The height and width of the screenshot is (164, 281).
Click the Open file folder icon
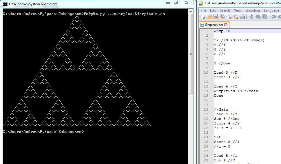[209, 17]
